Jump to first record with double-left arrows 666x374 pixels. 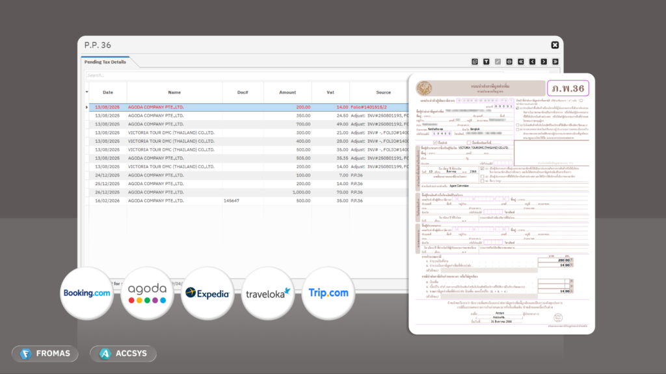(x=521, y=62)
